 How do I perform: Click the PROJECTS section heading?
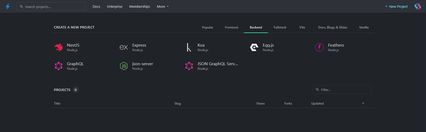click(x=62, y=90)
